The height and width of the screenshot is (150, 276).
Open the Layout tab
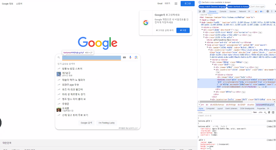click(220, 109)
